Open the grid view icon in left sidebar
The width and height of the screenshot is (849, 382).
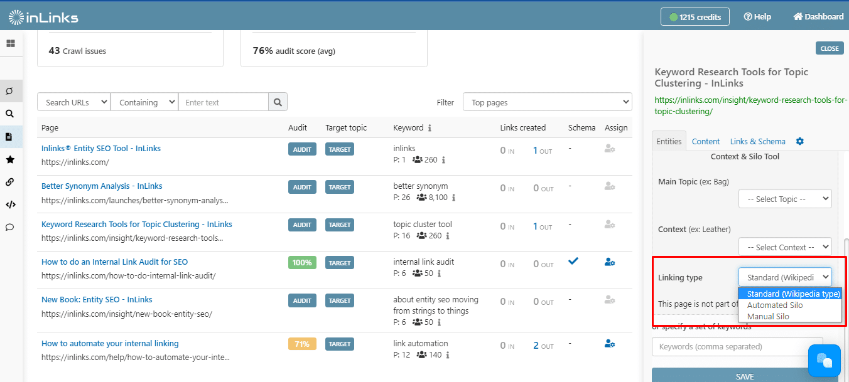pos(10,43)
